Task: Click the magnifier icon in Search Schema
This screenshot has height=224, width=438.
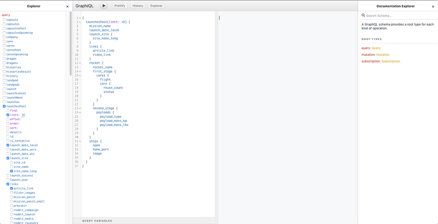Action: [x=363, y=15]
